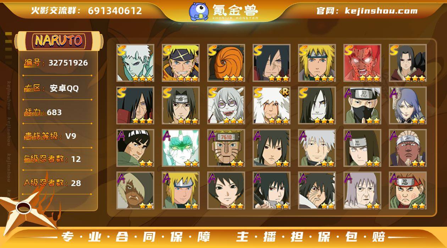
Task: Pick the bowl-cut Might Guy A-rank portrait
Action: pyautogui.click(x=135, y=148)
